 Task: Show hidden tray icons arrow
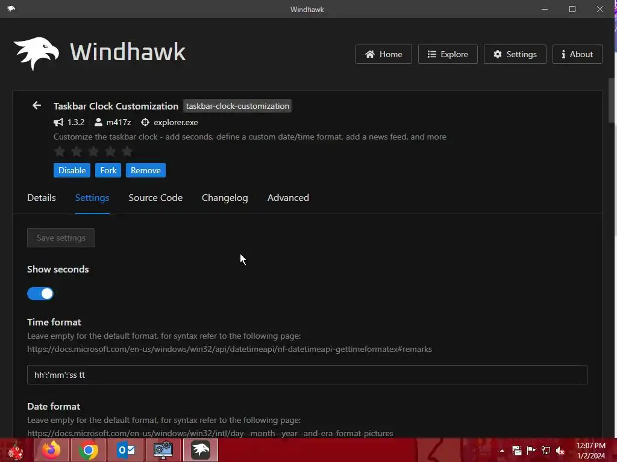pos(502,451)
